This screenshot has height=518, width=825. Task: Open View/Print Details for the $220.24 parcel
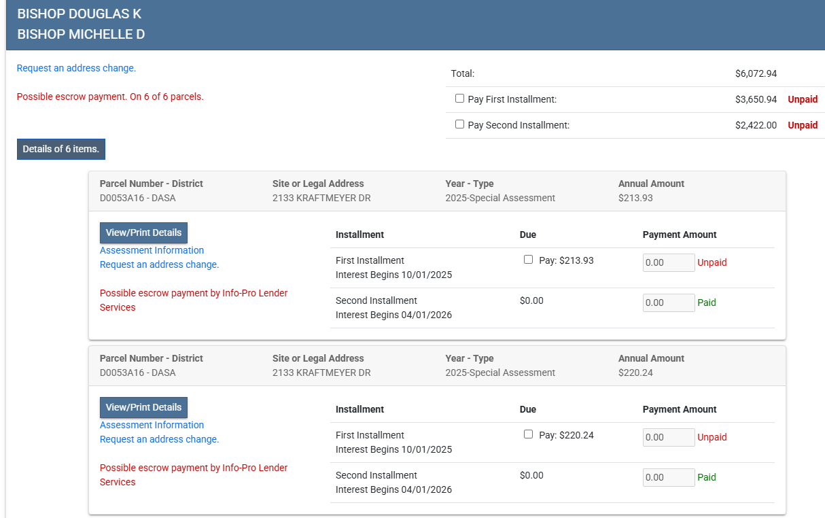pos(143,407)
